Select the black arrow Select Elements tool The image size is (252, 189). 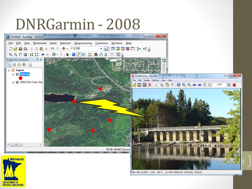click(67, 55)
